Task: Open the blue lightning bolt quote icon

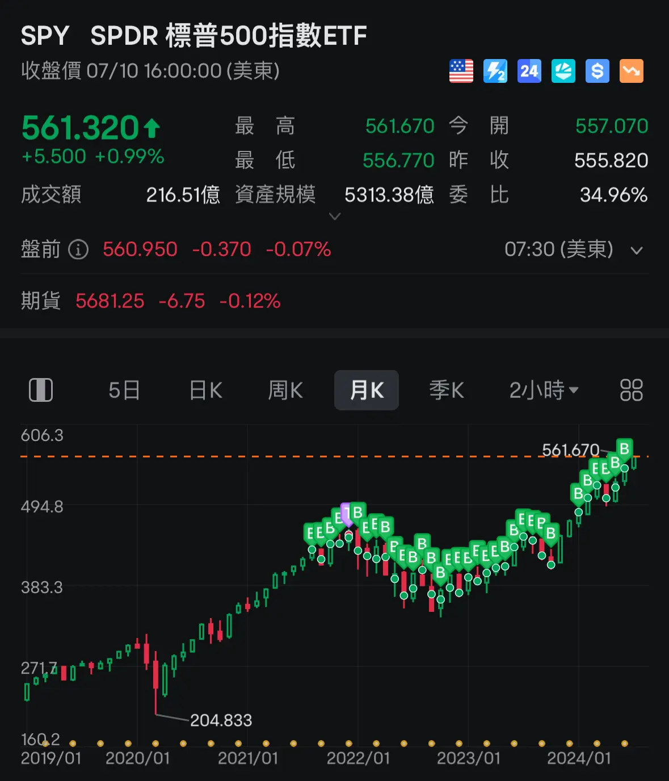Action: click(495, 72)
